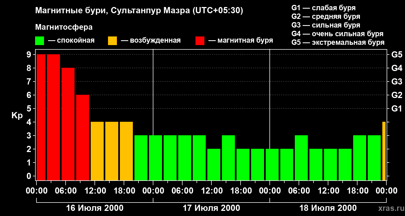405x216 pixels.
Task: Click the 'G4' right-axis label
Action: point(397,68)
